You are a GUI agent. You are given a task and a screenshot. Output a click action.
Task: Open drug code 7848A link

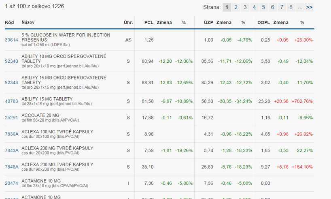pyautogui.click(x=12, y=167)
